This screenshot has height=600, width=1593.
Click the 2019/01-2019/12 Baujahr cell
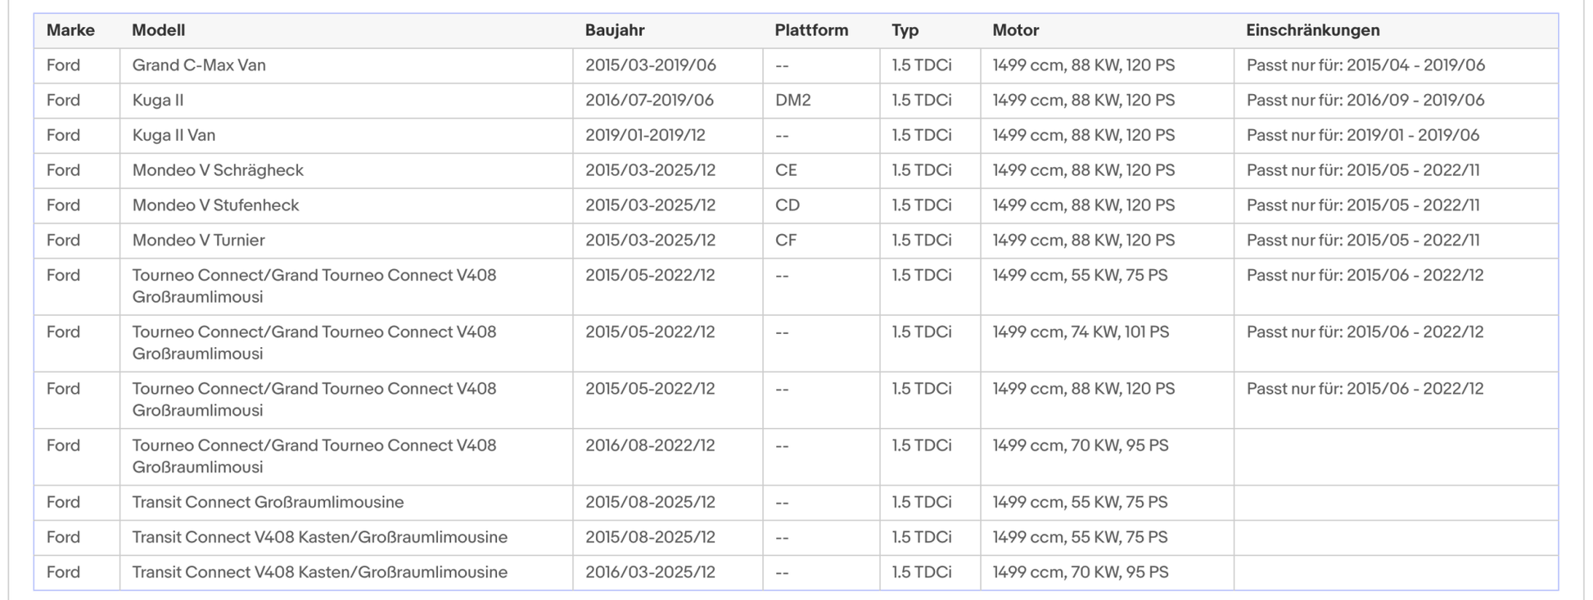point(667,135)
